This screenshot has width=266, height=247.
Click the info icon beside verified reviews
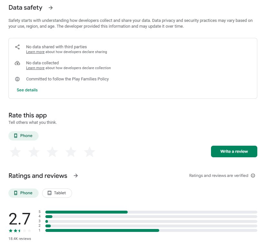pyautogui.click(x=253, y=176)
